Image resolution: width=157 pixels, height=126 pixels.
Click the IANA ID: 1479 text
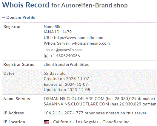click(58, 32)
